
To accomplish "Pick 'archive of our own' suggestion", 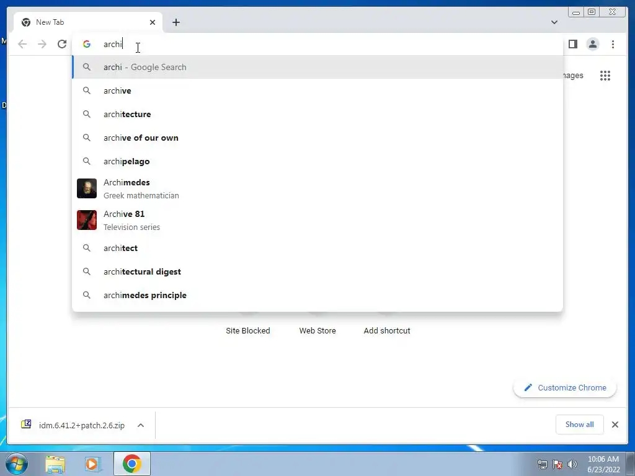I will (x=317, y=138).
